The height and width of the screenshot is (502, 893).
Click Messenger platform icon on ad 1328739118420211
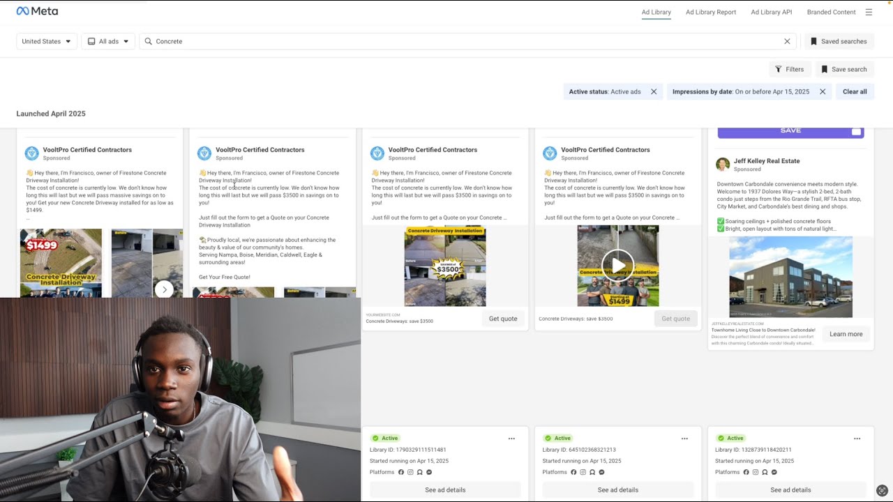[774, 472]
